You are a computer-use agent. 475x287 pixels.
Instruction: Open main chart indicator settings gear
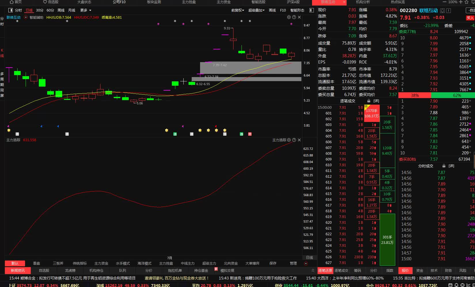click(289, 17)
